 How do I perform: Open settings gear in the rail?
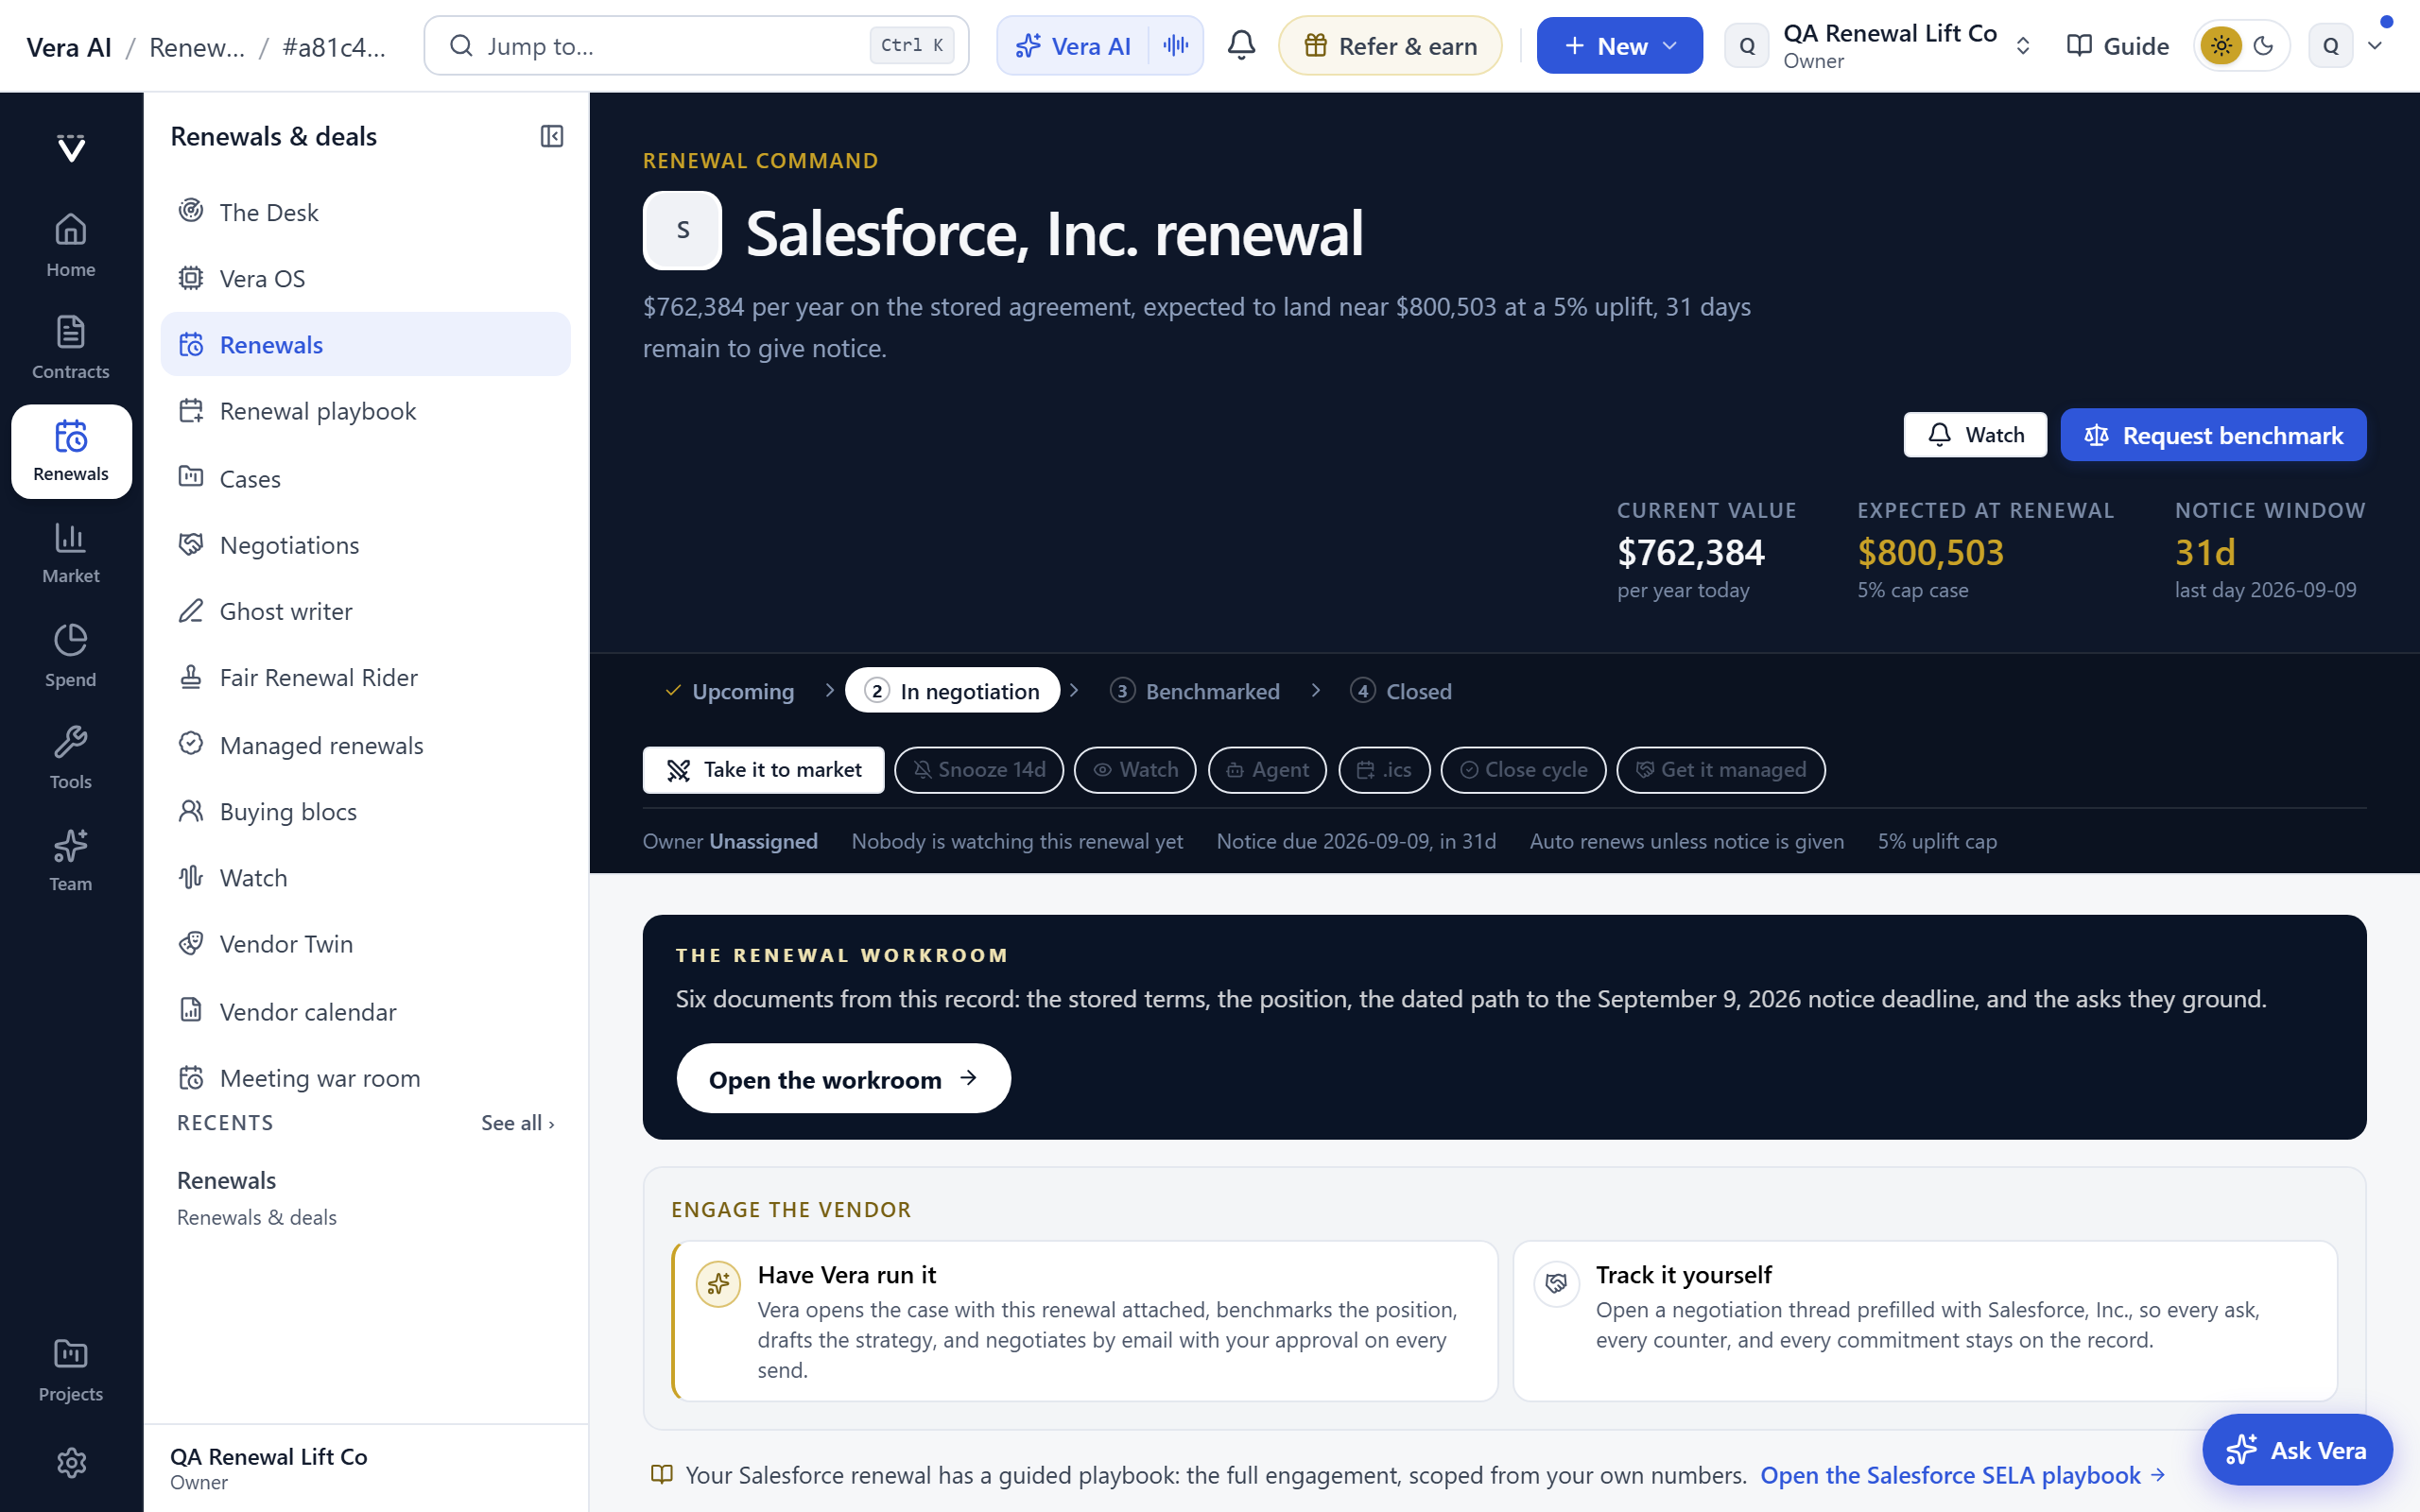[x=71, y=1463]
